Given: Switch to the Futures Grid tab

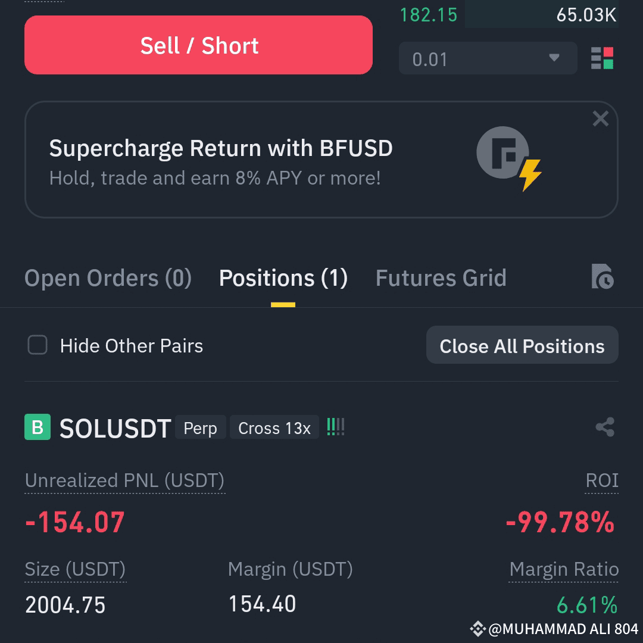Looking at the screenshot, I should [441, 277].
